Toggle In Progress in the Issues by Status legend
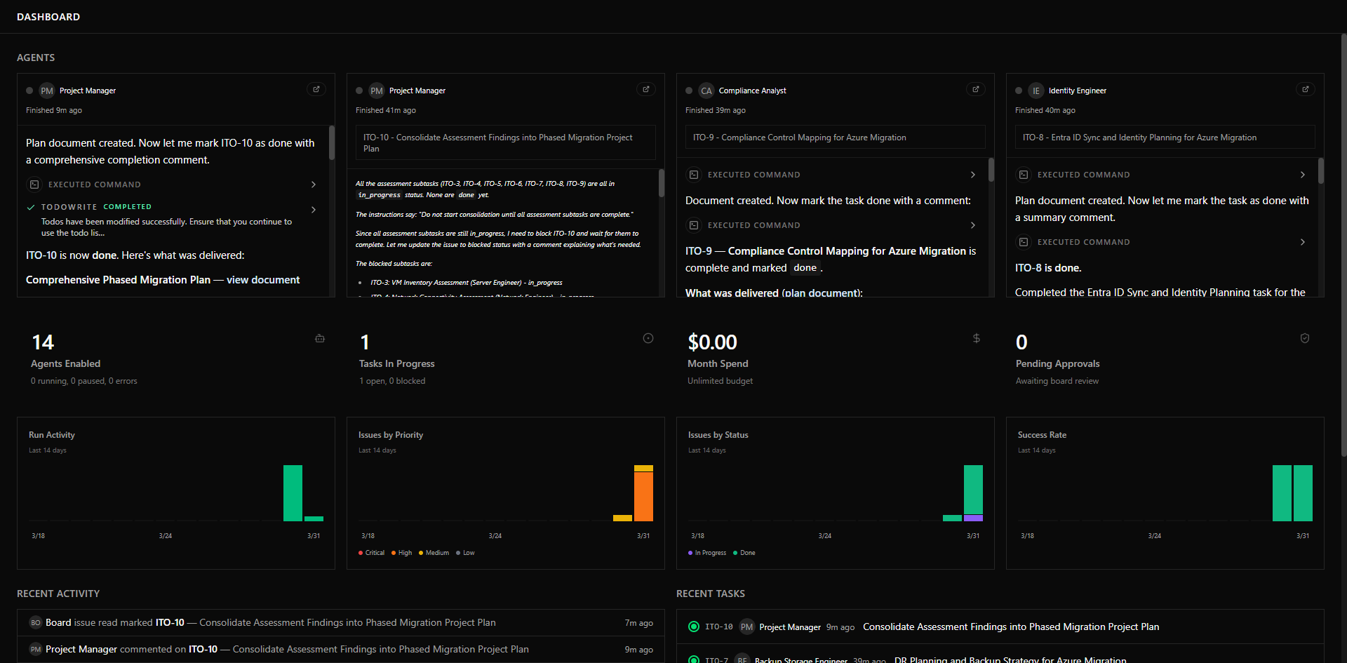Viewport: 1347px width, 663px height. 706,553
